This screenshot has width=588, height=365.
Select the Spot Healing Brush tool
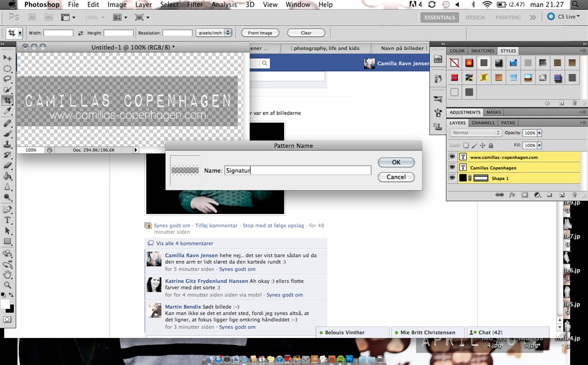click(x=7, y=123)
